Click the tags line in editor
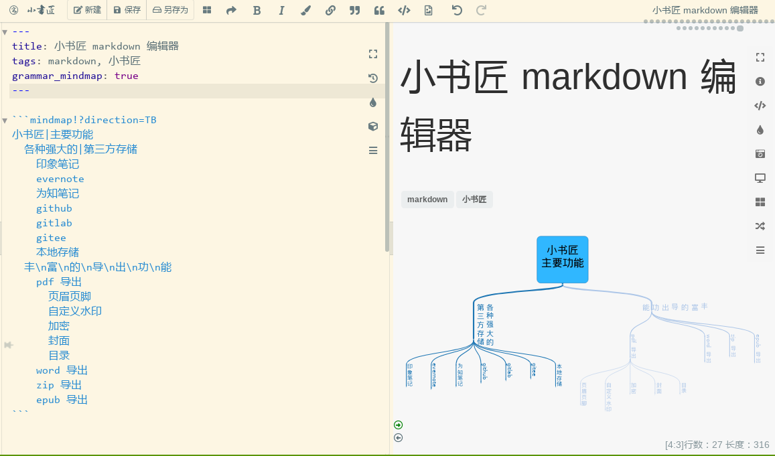 (76, 61)
